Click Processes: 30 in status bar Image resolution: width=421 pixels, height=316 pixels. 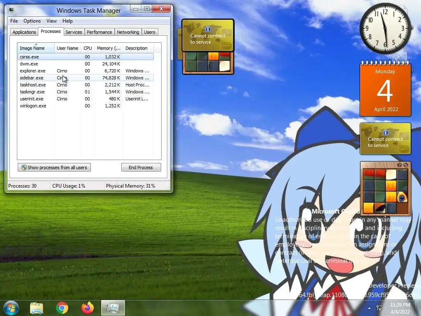pos(22,186)
